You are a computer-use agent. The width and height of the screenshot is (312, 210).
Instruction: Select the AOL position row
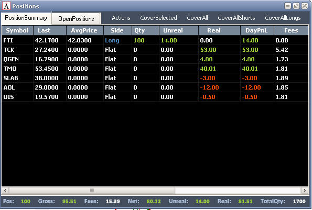pyautogui.click(x=155, y=87)
